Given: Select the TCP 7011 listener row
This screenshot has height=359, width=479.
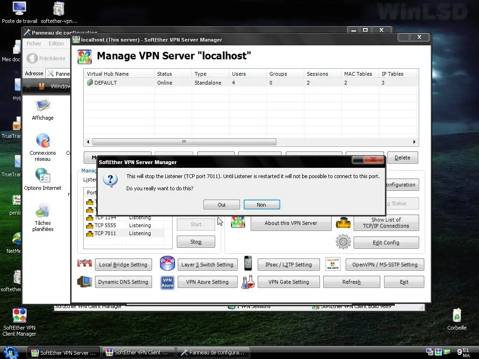Looking at the screenshot, I should (124, 233).
